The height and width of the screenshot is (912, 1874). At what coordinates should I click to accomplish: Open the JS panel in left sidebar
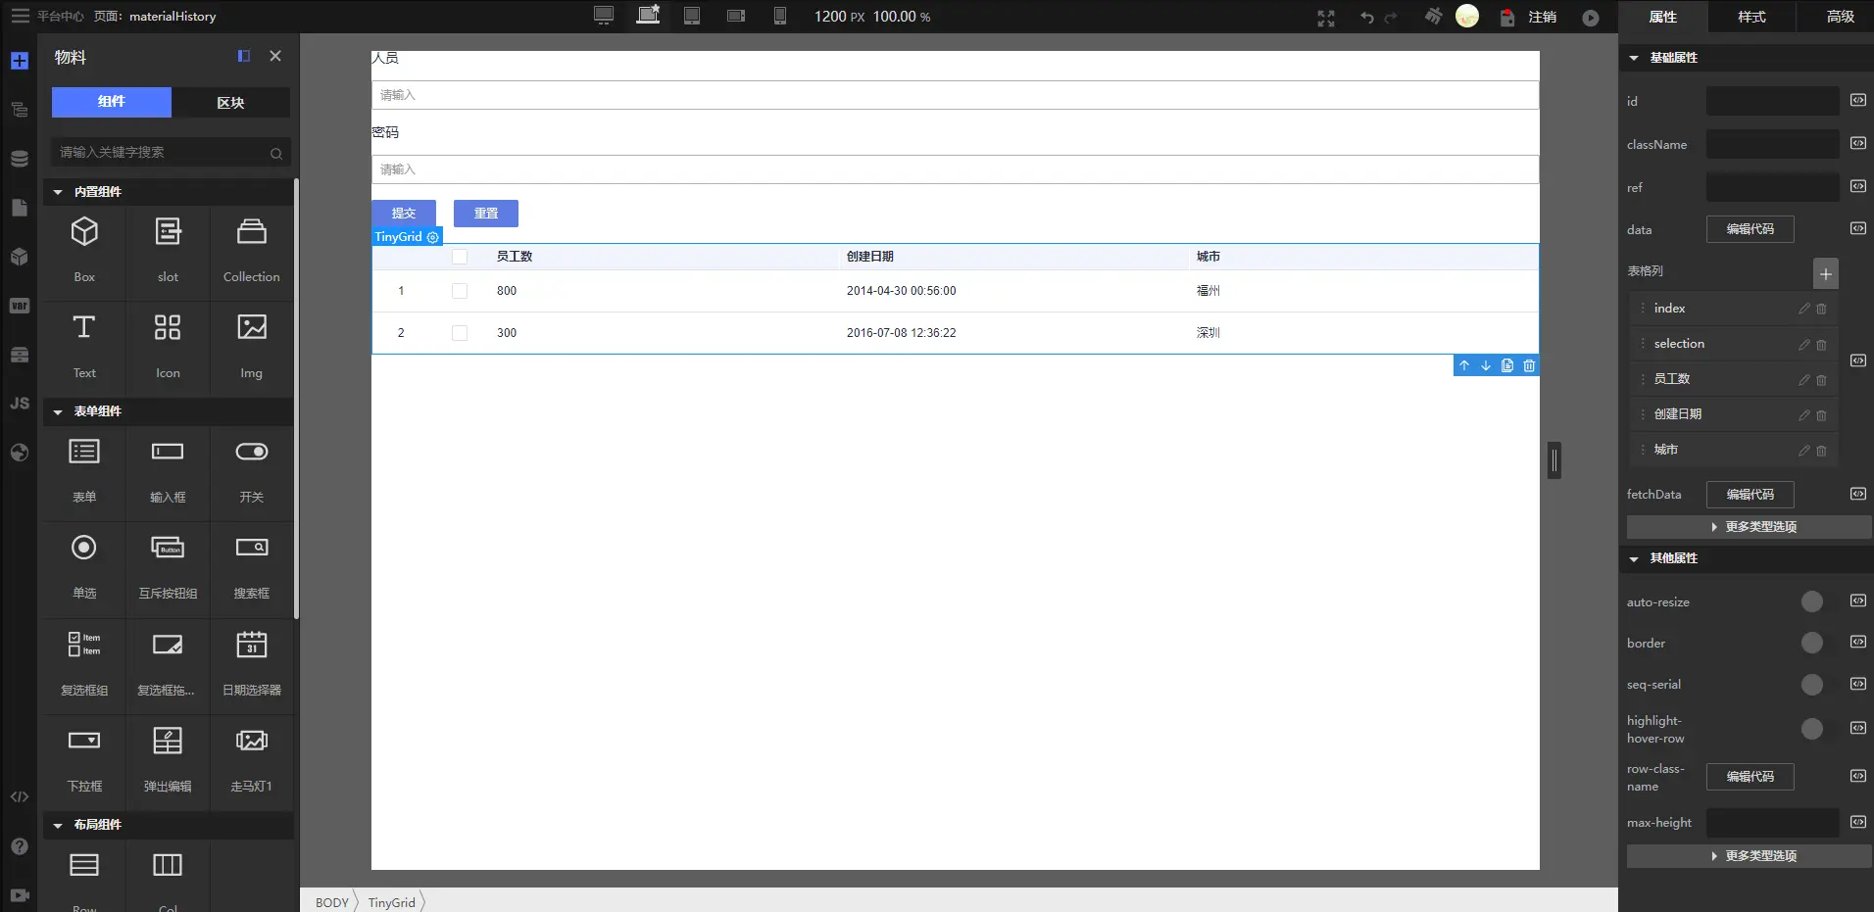pyautogui.click(x=20, y=404)
